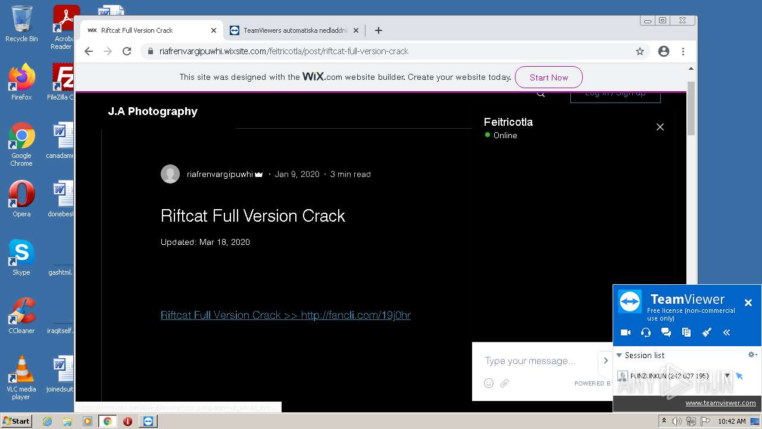Viewport: 762px width, 429px height.
Task: Launch Internet Explorer from taskbar
Action: 47,421
